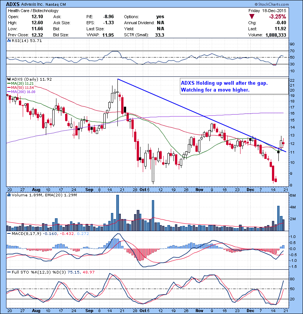Click the red MA(50) legend line swatch

coord(9,88)
